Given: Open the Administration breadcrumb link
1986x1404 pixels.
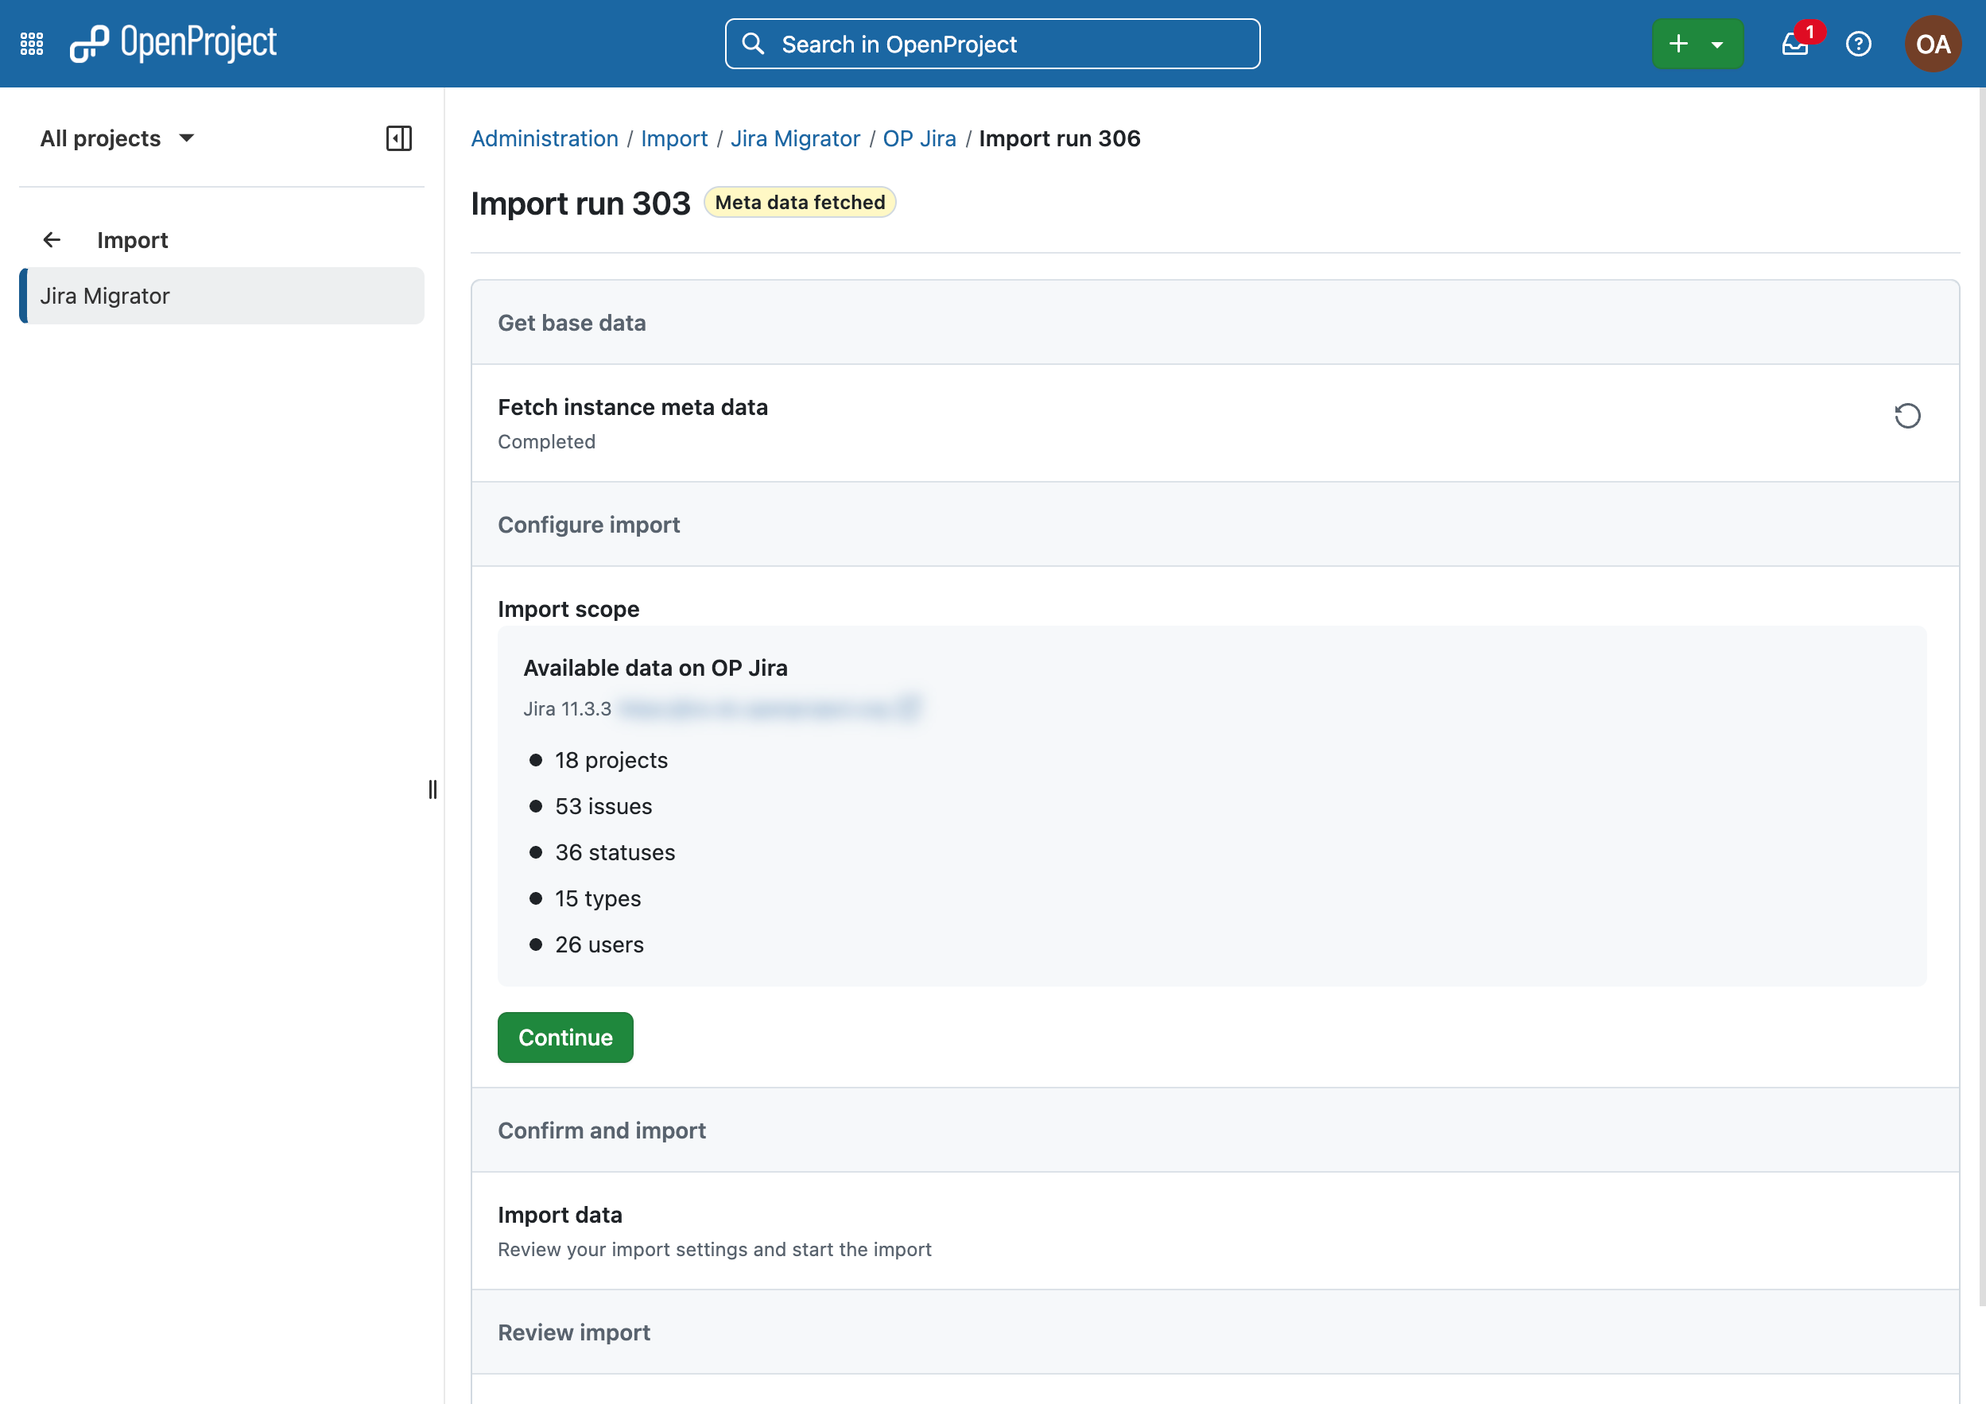Looking at the screenshot, I should point(544,138).
